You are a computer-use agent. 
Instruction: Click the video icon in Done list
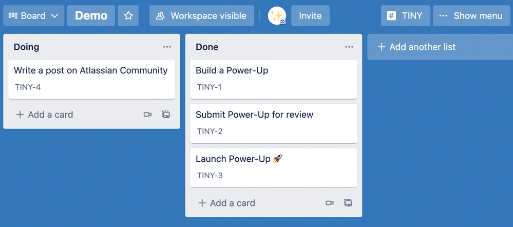[x=330, y=203]
